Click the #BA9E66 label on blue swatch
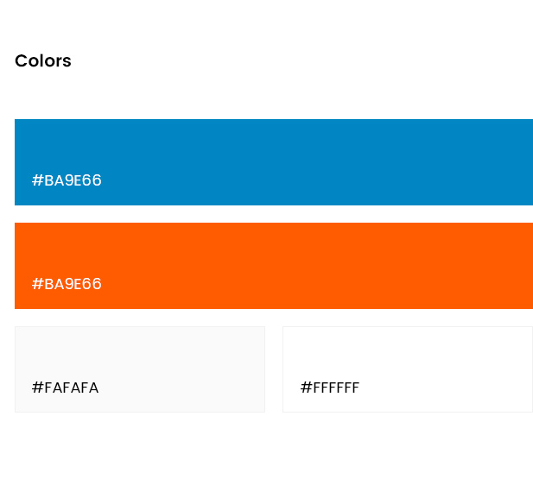This screenshot has height=498, width=533. tap(67, 180)
